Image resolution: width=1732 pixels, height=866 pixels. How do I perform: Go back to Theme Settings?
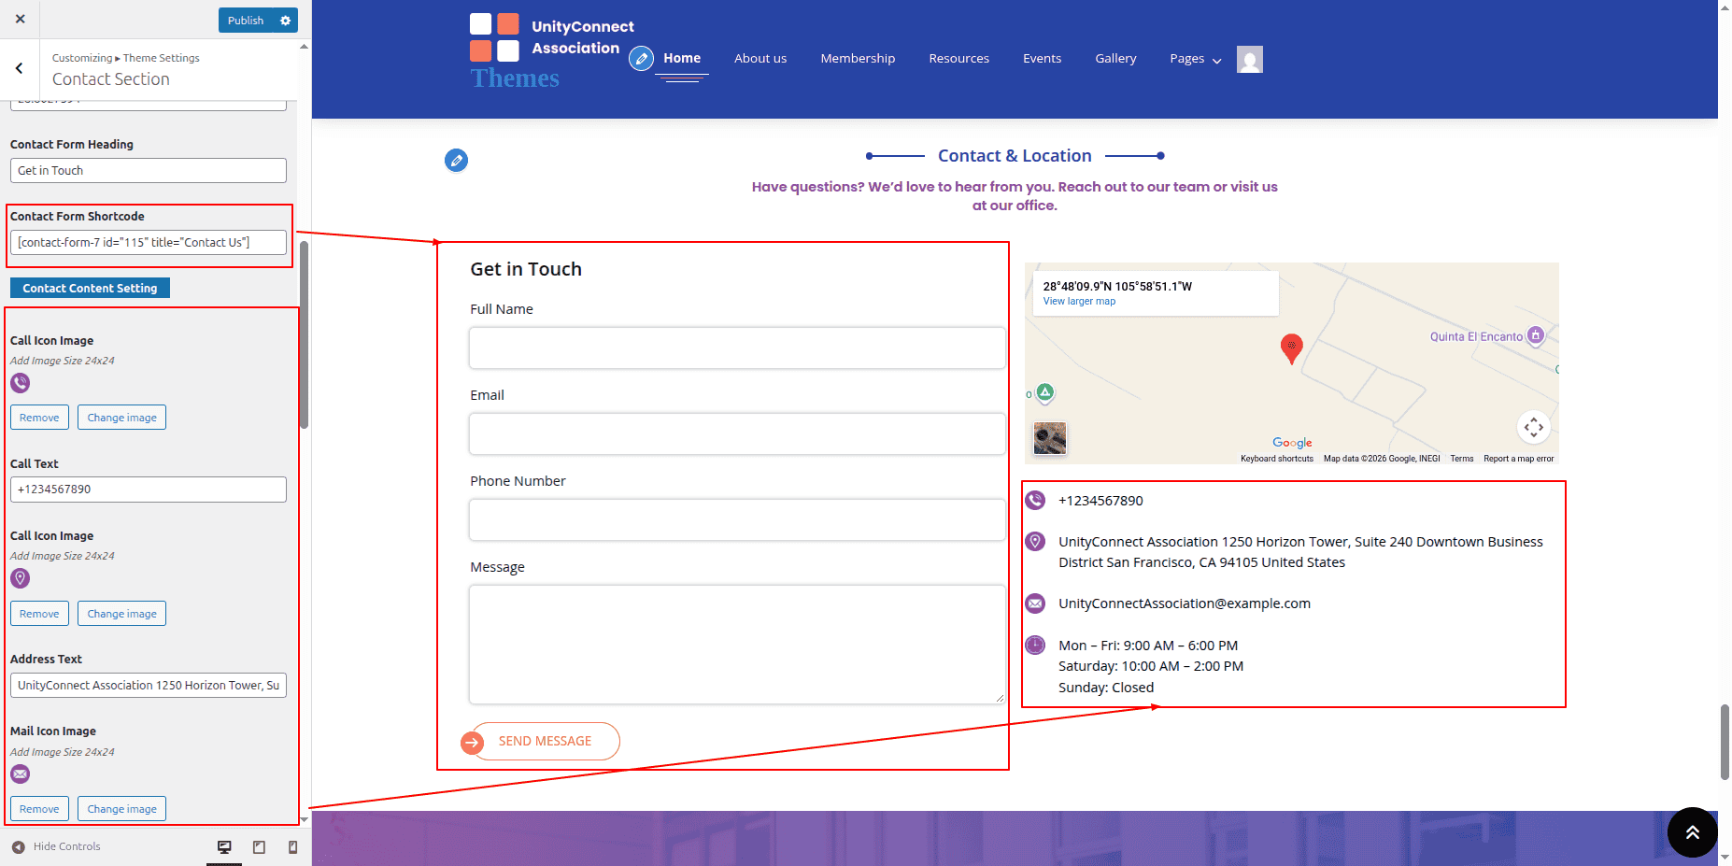(x=20, y=68)
